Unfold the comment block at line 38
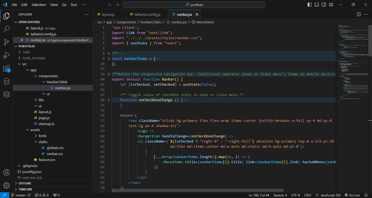The height and width of the screenshot is (198, 372). 109,74
